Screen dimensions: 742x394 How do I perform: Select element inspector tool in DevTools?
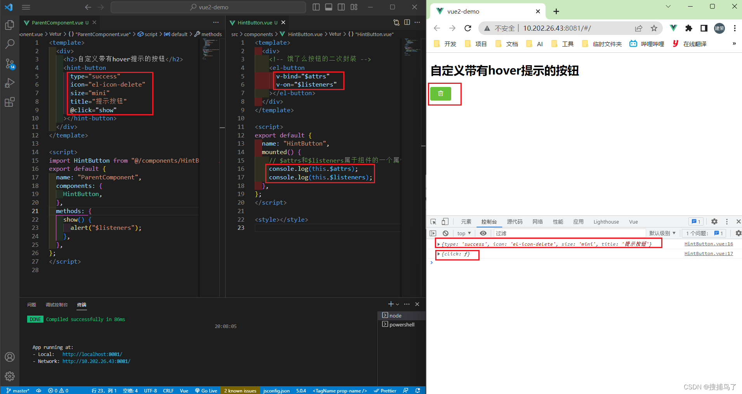pyautogui.click(x=433, y=222)
